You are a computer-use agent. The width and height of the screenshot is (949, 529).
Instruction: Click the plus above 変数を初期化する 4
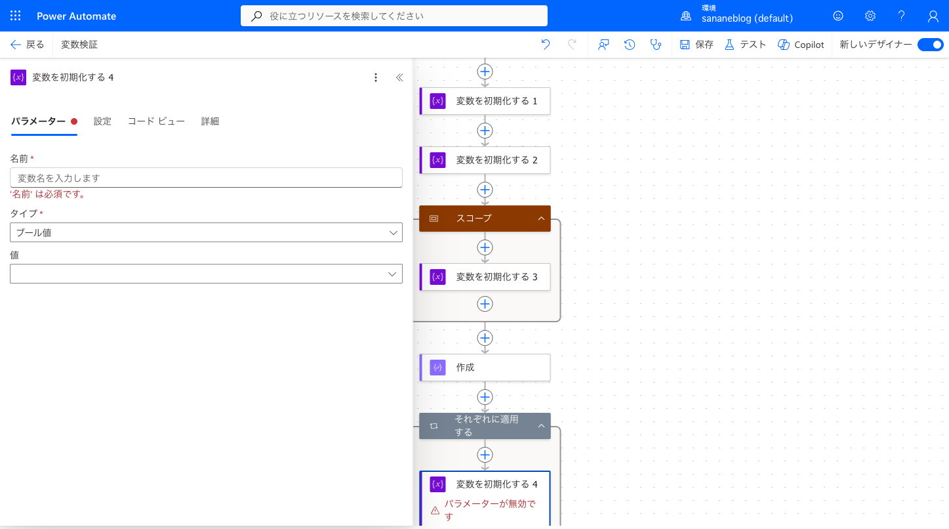click(x=485, y=455)
